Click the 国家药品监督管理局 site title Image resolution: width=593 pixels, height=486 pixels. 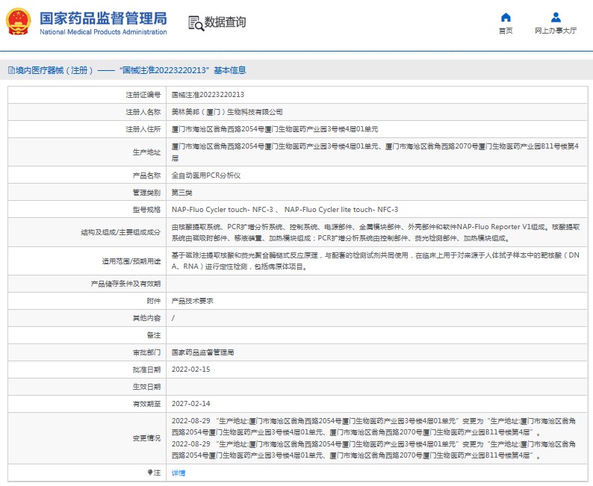coord(102,18)
